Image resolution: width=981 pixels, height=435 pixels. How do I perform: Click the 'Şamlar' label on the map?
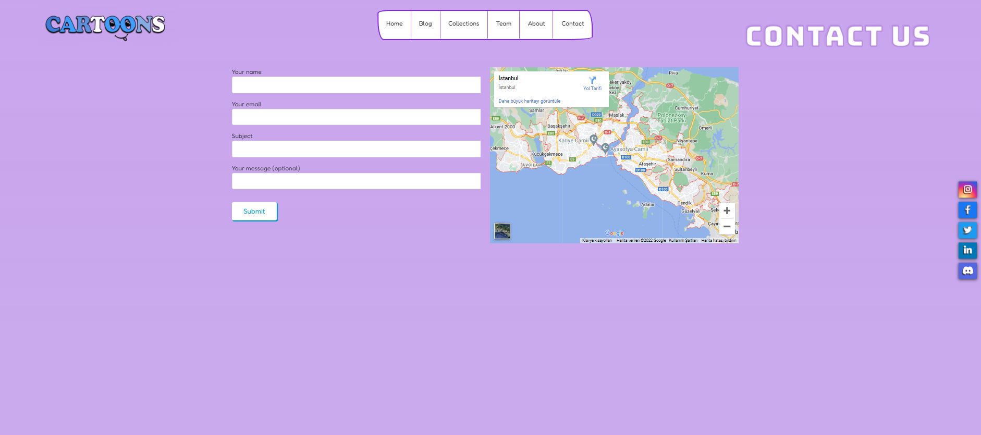point(536,110)
